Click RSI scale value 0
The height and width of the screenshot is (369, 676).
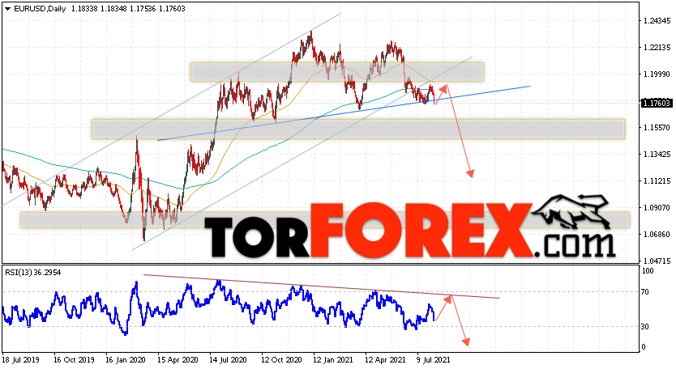click(644, 347)
